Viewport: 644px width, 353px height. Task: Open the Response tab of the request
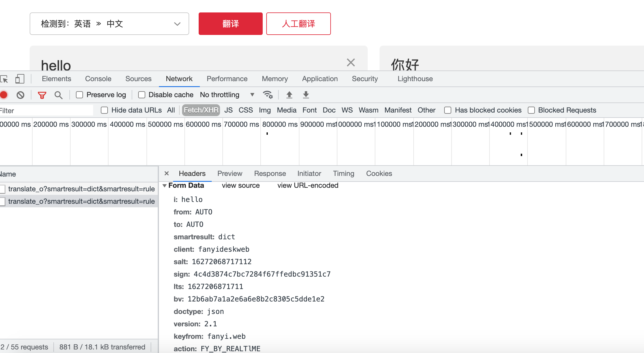[270, 174]
